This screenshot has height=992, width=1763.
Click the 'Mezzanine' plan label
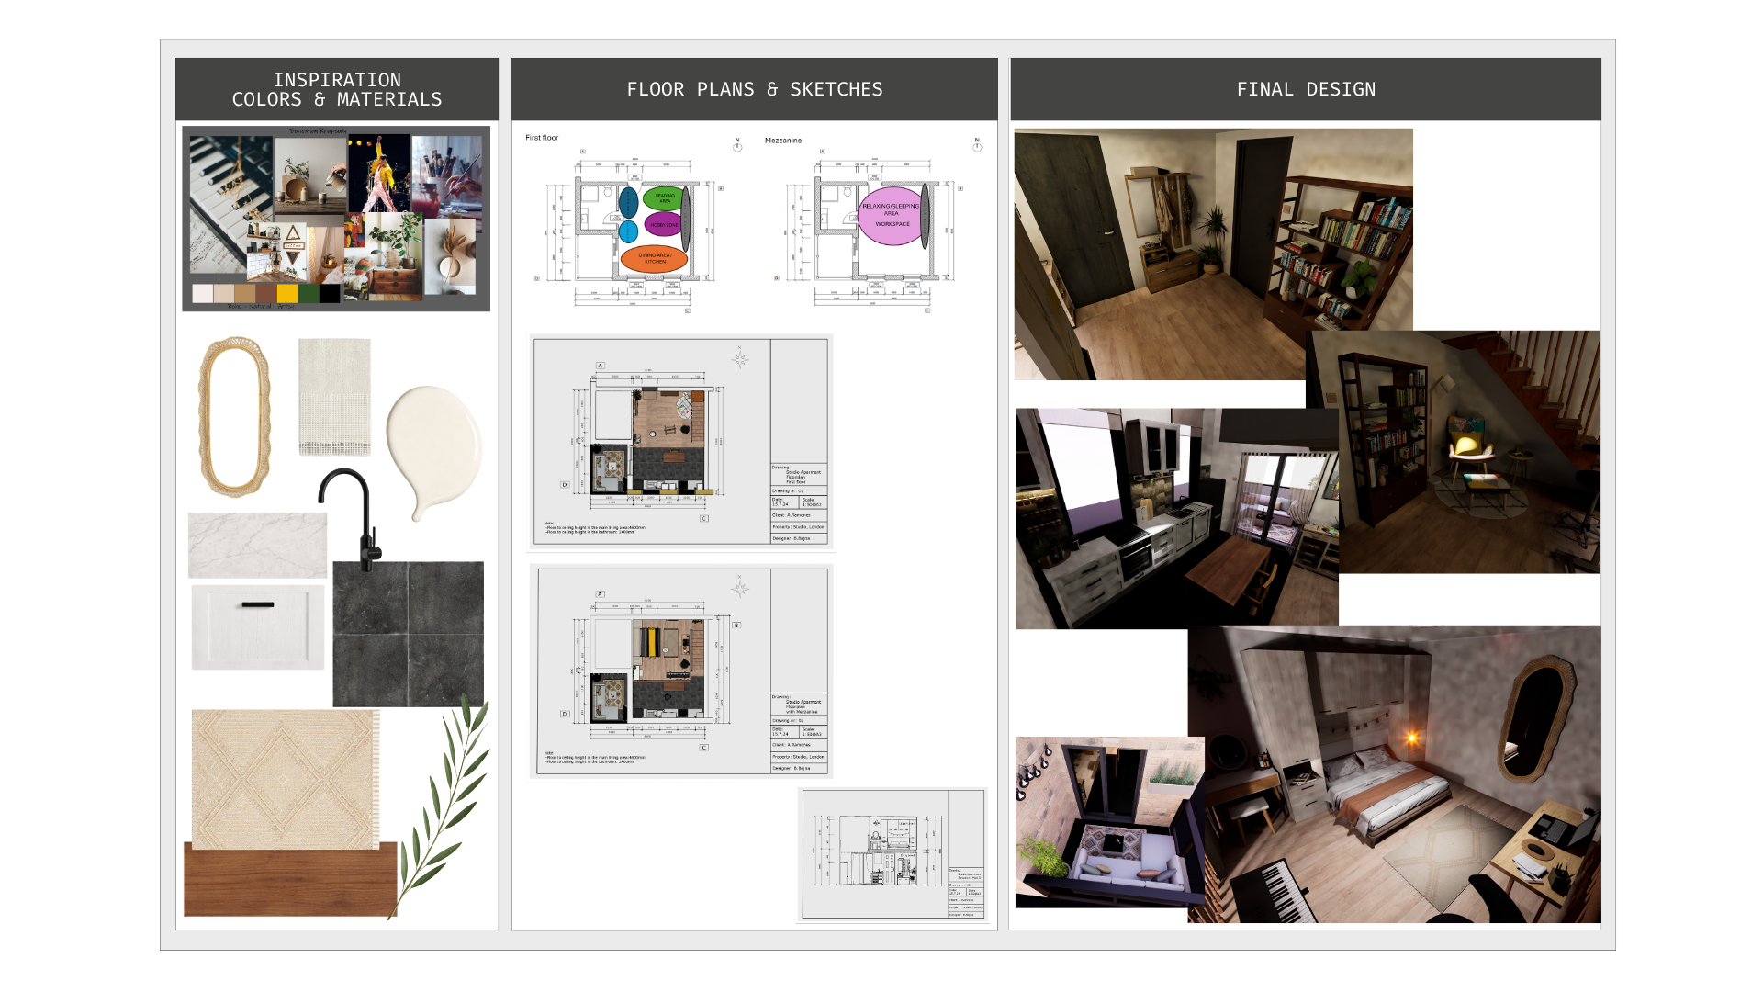point(783,141)
